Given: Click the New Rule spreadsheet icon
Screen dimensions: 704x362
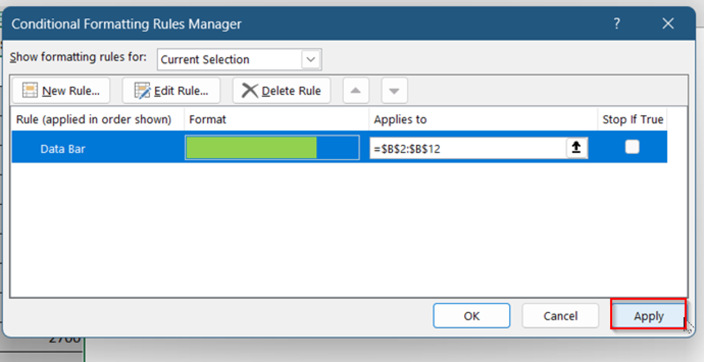Looking at the screenshot, I should click(29, 90).
